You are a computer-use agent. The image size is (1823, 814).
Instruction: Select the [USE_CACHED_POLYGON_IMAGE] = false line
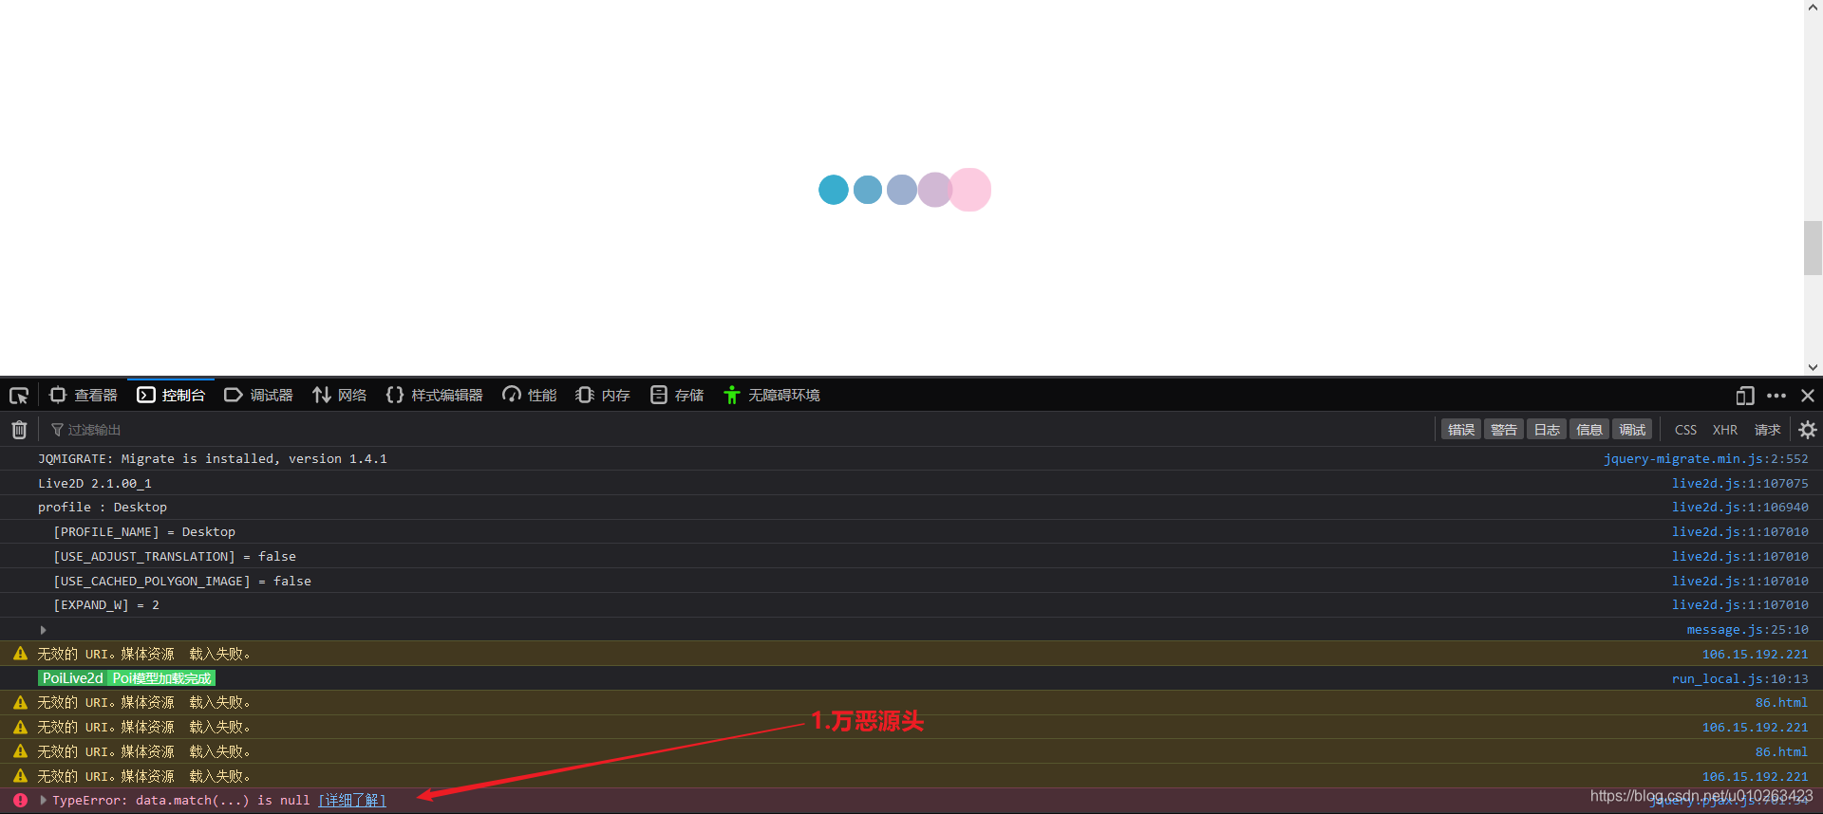[182, 581]
